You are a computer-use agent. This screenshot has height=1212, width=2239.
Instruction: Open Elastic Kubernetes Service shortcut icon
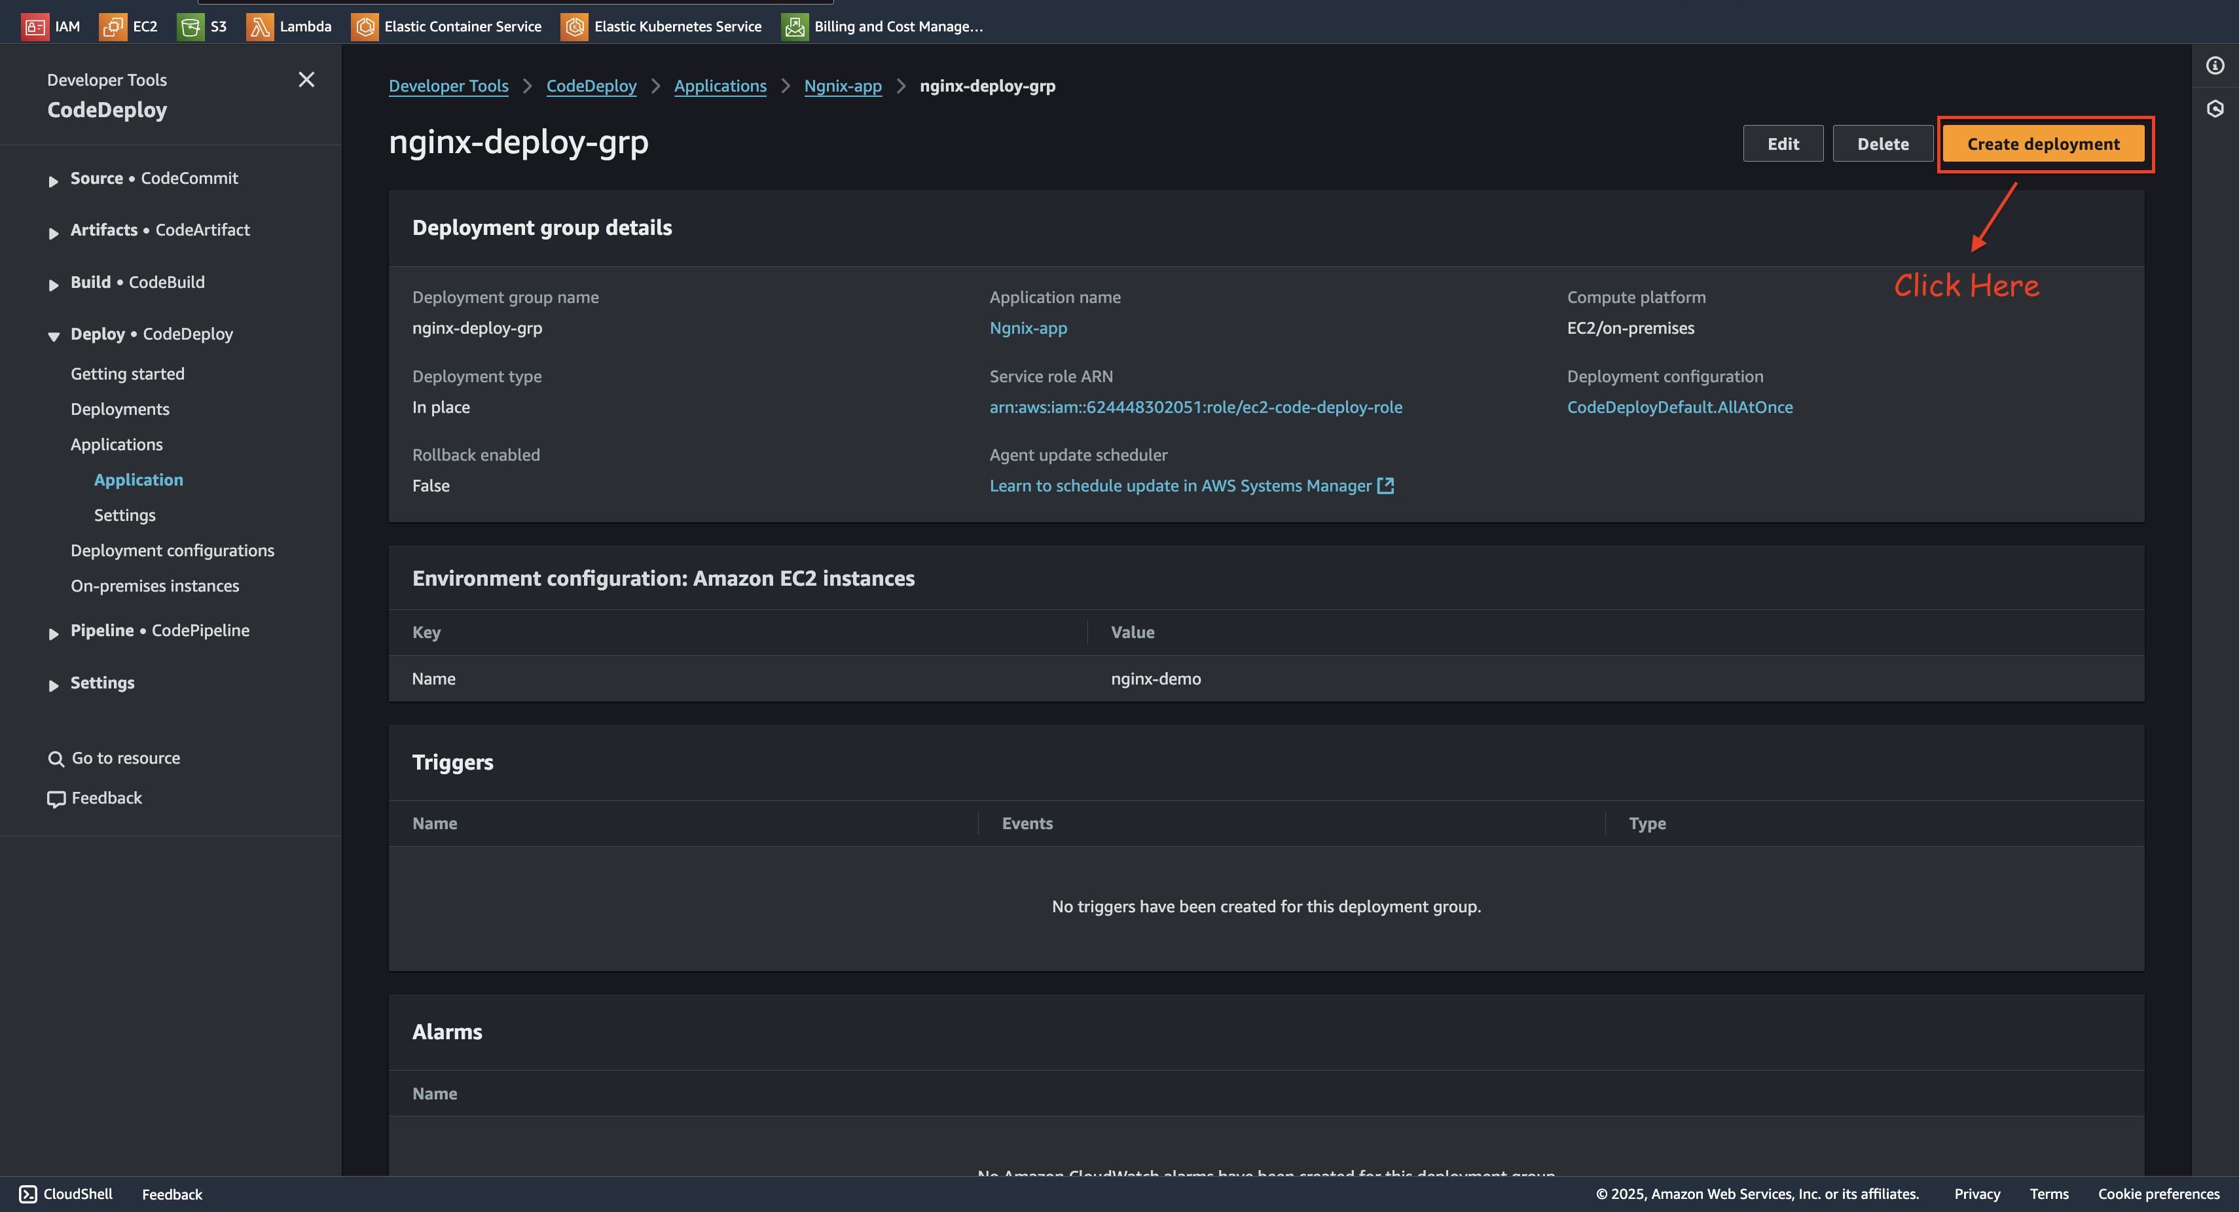click(x=575, y=26)
